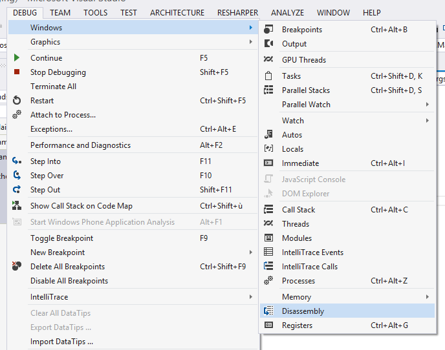The width and height of the screenshot is (445, 350).
Task: Click the Processes gears icon
Action: point(268,280)
